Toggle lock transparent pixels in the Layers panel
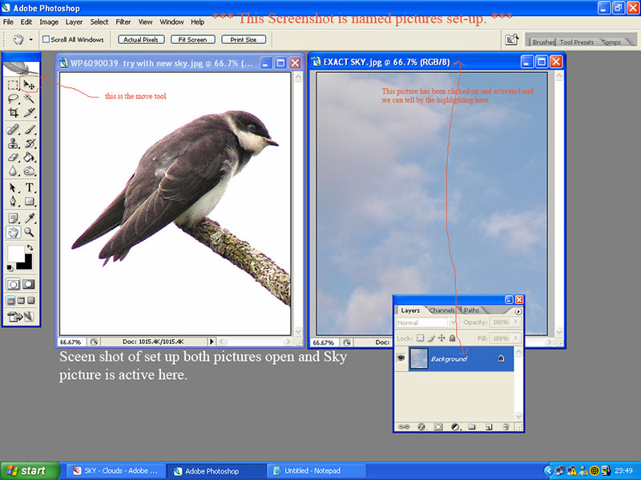 point(420,338)
